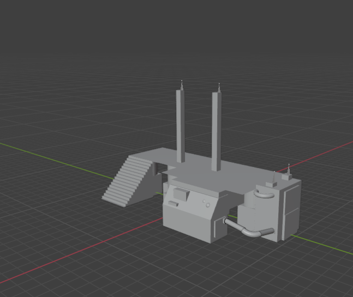Select the rightmost small antenna box
This screenshot has width=353, height=297.
click(x=288, y=175)
